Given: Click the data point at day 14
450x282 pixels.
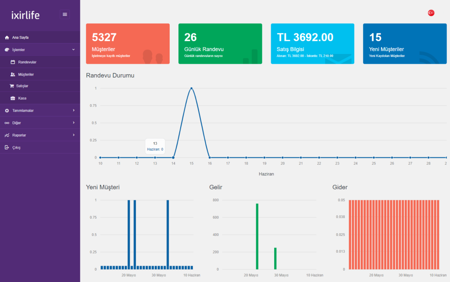Looking at the screenshot, I should 173,158.
